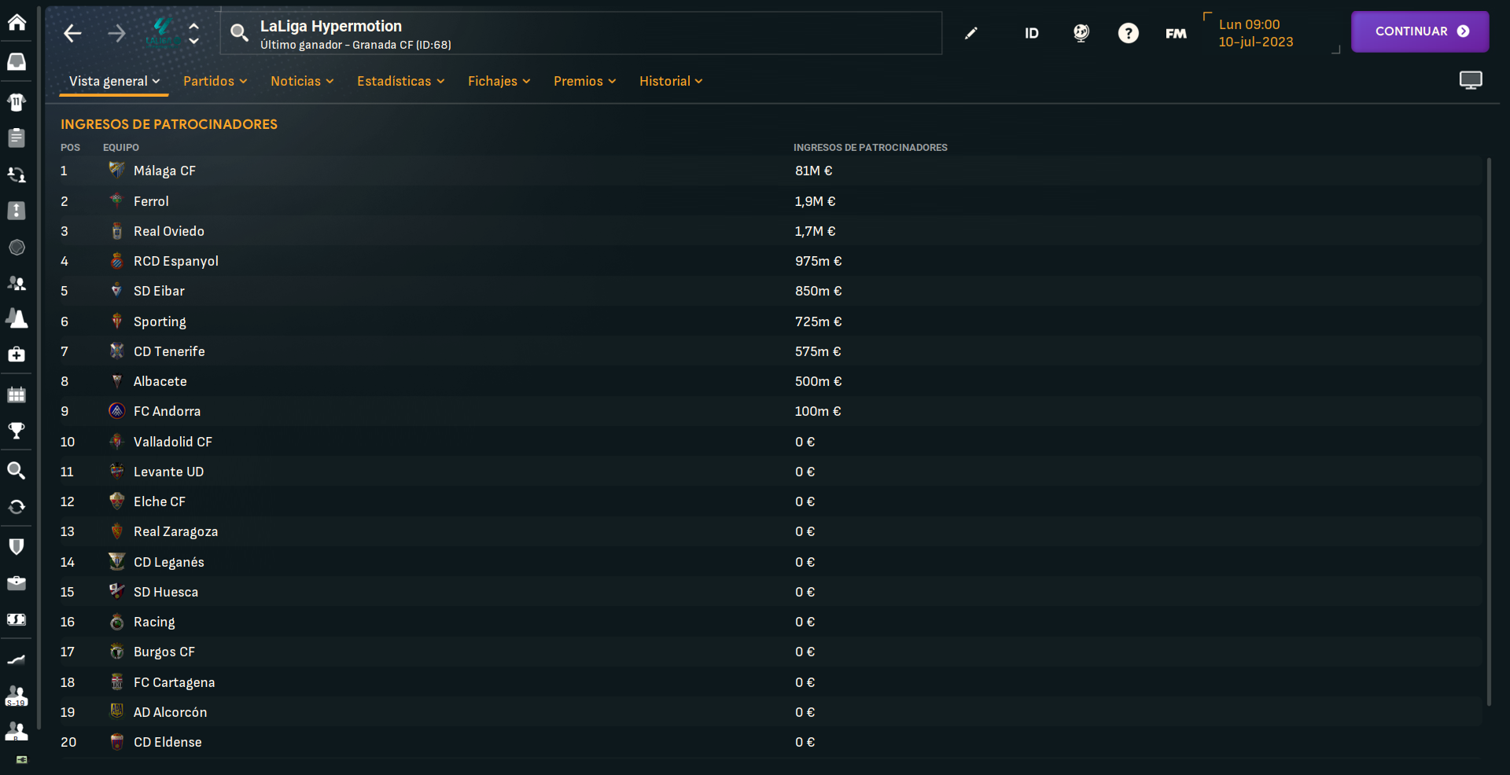Click the ID button in top bar
Image resolution: width=1510 pixels, height=775 pixels.
click(1032, 33)
